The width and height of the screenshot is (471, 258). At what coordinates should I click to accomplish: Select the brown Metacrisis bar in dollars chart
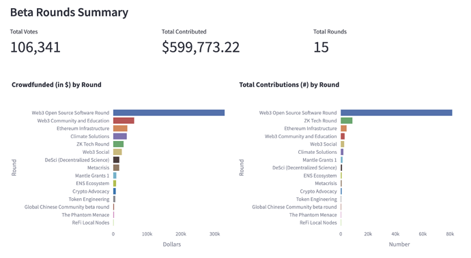(x=116, y=167)
